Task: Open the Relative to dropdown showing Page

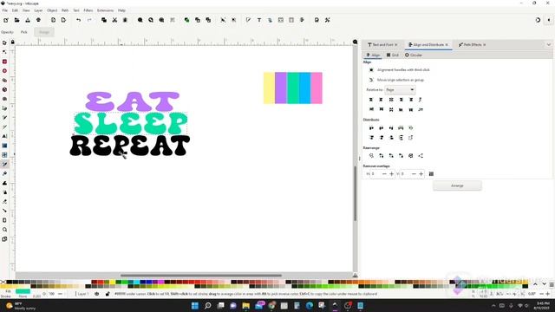Action: 400,90
